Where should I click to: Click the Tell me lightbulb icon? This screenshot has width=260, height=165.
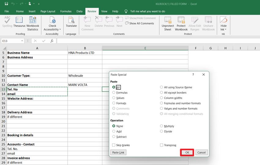[126, 11]
